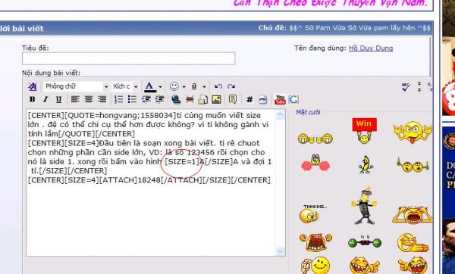Click the Tiêu đề title input field

point(129,58)
